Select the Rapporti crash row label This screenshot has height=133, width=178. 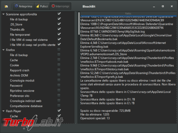point(19,70)
